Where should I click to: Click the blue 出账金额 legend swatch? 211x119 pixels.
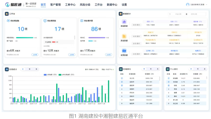45,74
